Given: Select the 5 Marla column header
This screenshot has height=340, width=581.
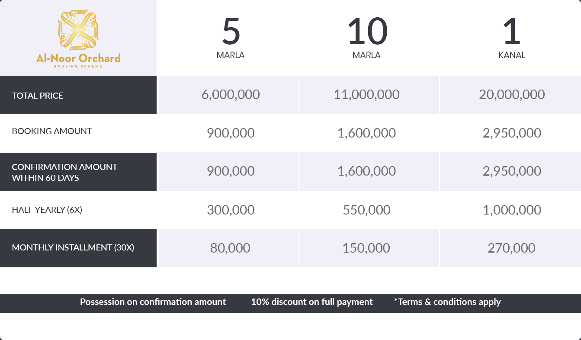Looking at the screenshot, I should coord(231,38).
